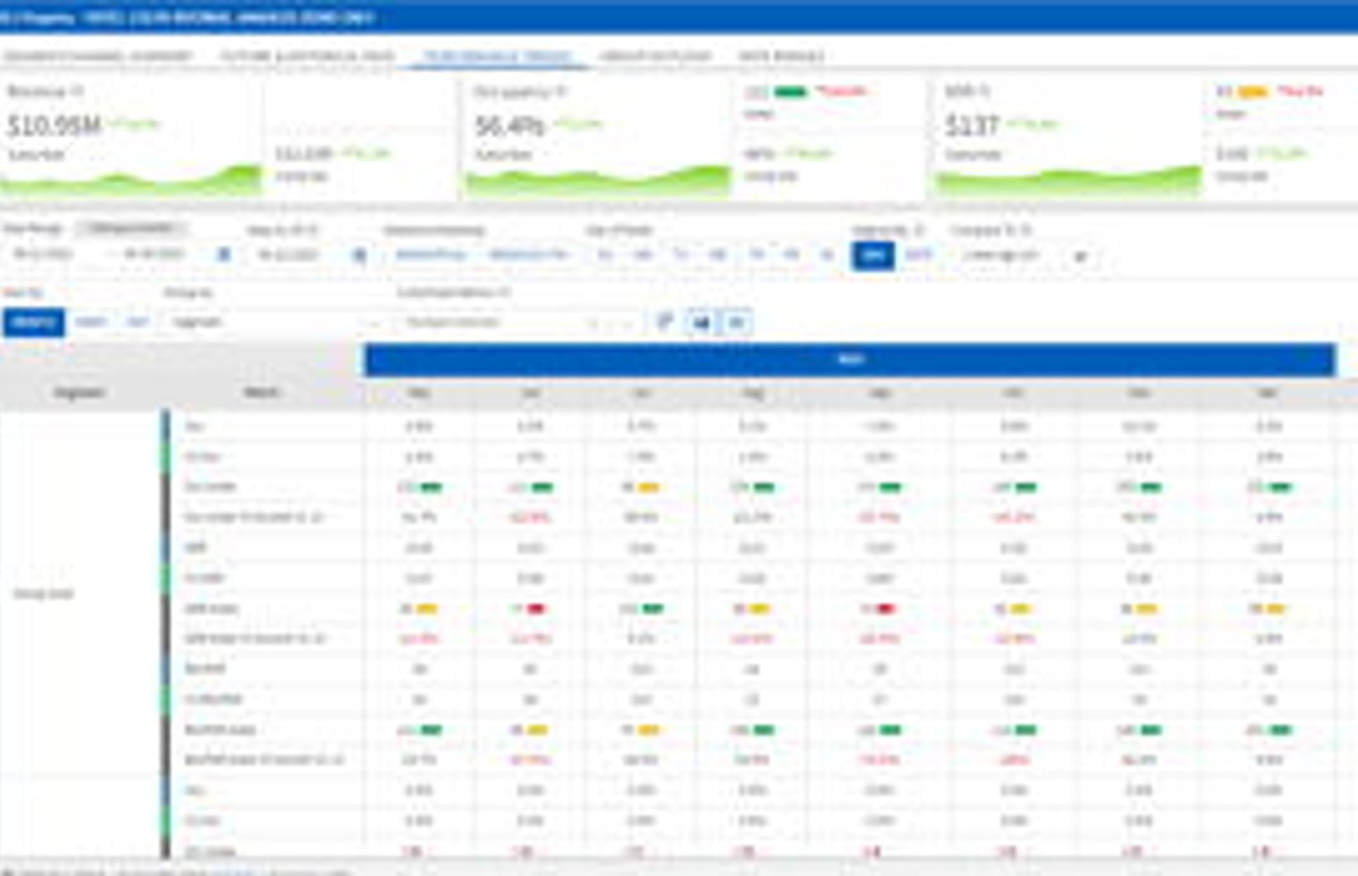This screenshot has width=1358, height=876.
Task: Switch the grid to chart view icon
Action: click(701, 322)
